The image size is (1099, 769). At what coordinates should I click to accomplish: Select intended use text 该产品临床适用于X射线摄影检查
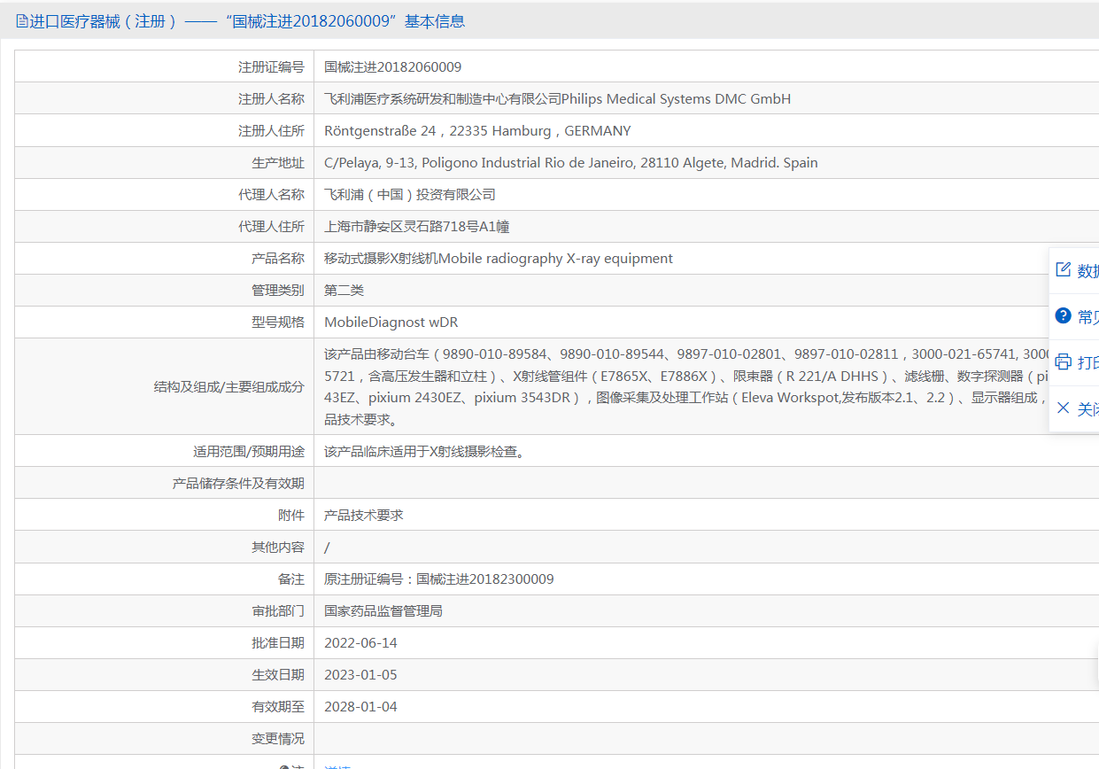pyautogui.click(x=426, y=451)
